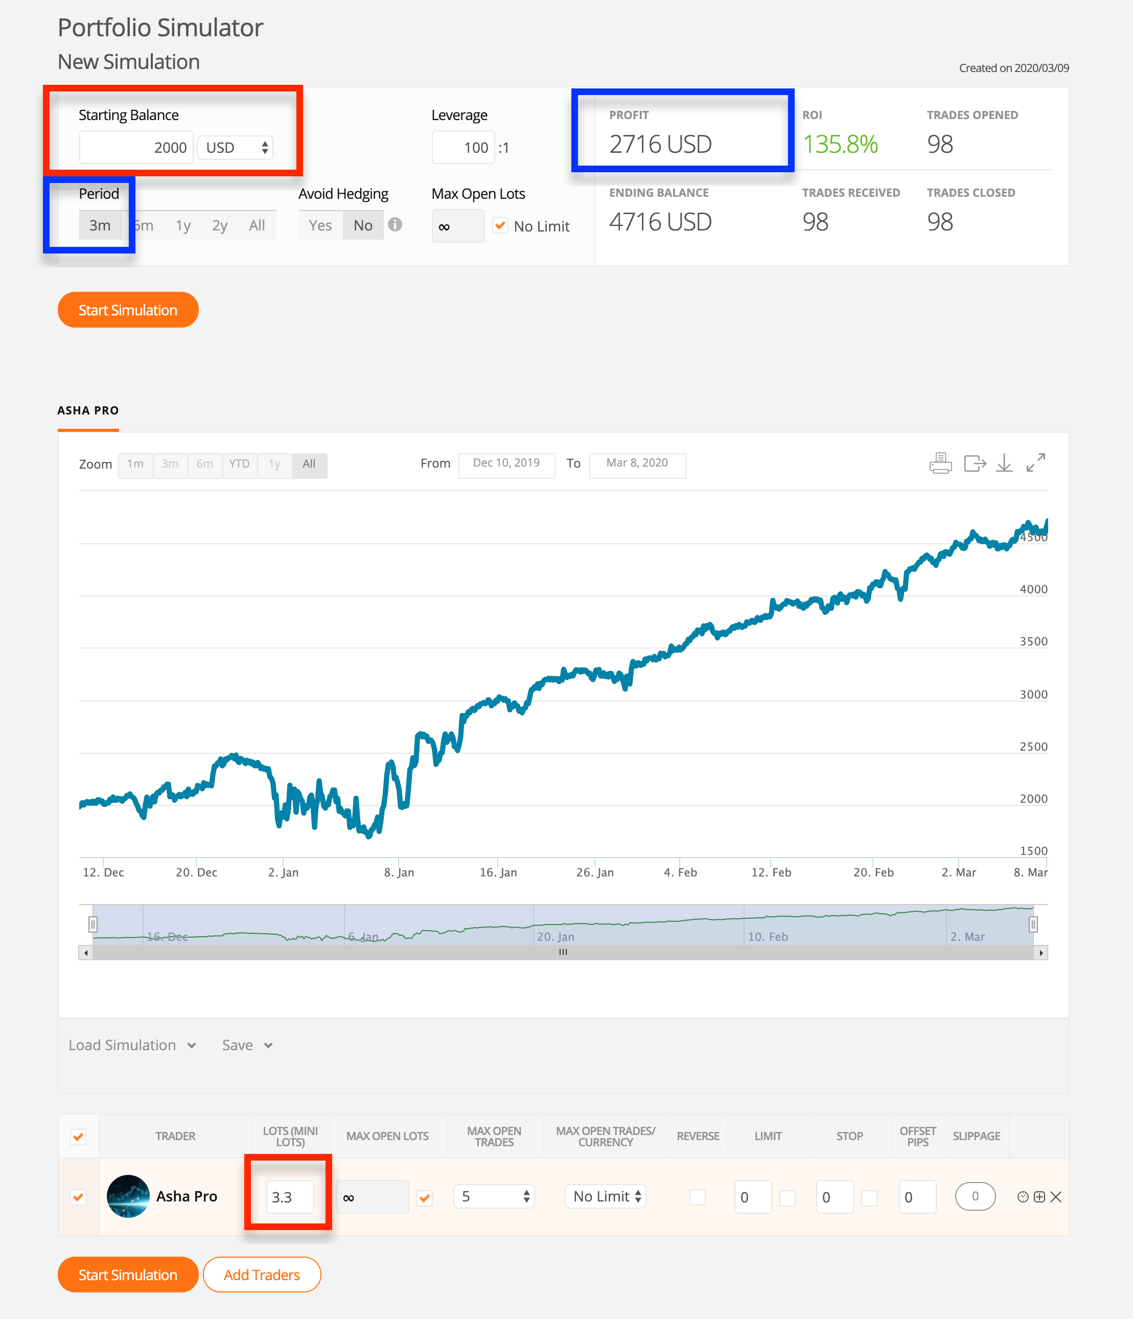The height and width of the screenshot is (1319, 1133).
Task: Switch chart zoom to 1m
Action: click(x=135, y=464)
